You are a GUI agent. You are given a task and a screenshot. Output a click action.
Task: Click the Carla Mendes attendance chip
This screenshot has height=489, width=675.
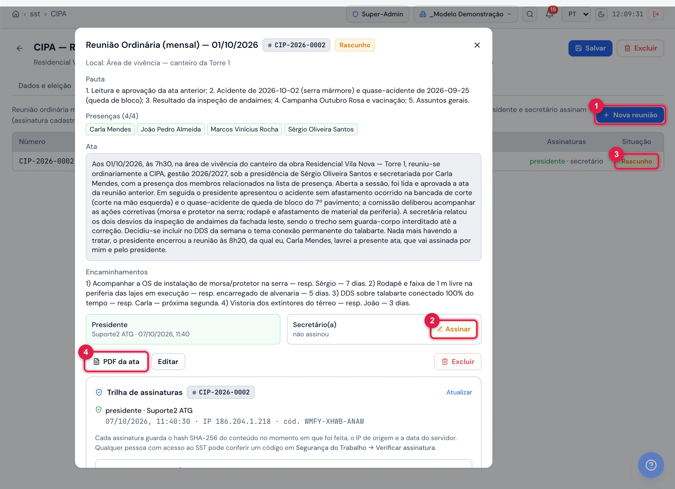(x=110, y=129)
